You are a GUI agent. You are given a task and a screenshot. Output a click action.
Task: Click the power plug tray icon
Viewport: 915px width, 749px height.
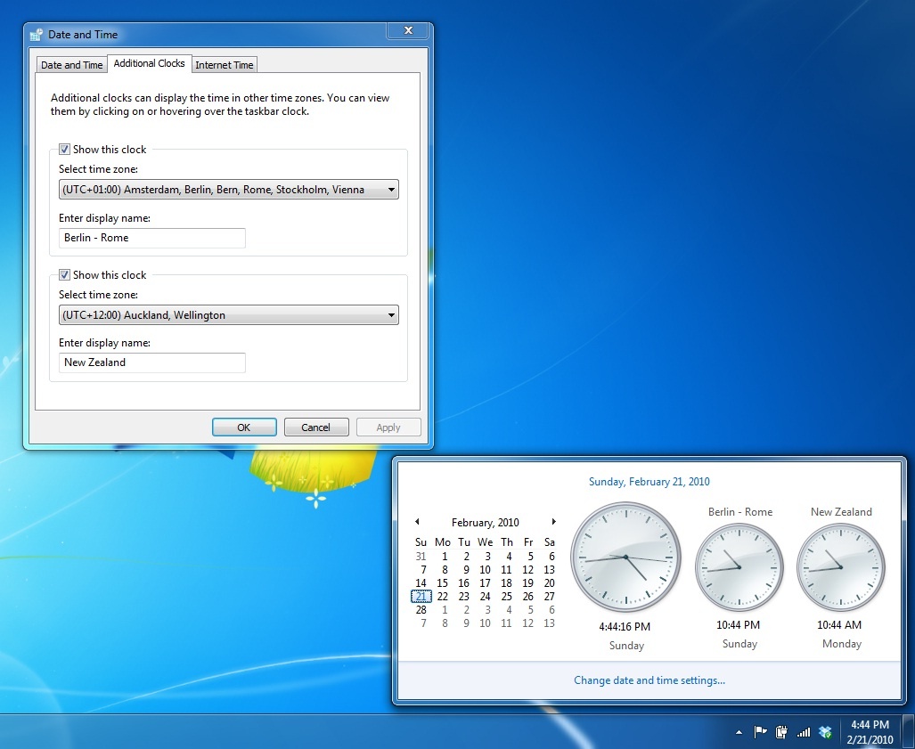(782, 731)
